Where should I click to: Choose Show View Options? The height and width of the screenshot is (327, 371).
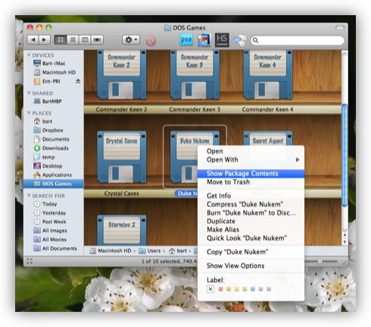[251, 266]
